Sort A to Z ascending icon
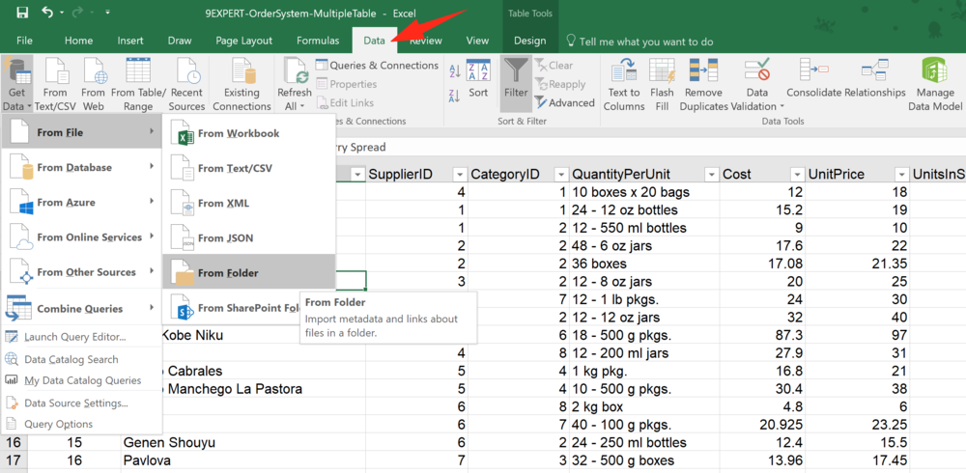This screenshot has height=473, width=966. [x=455, y=72]
